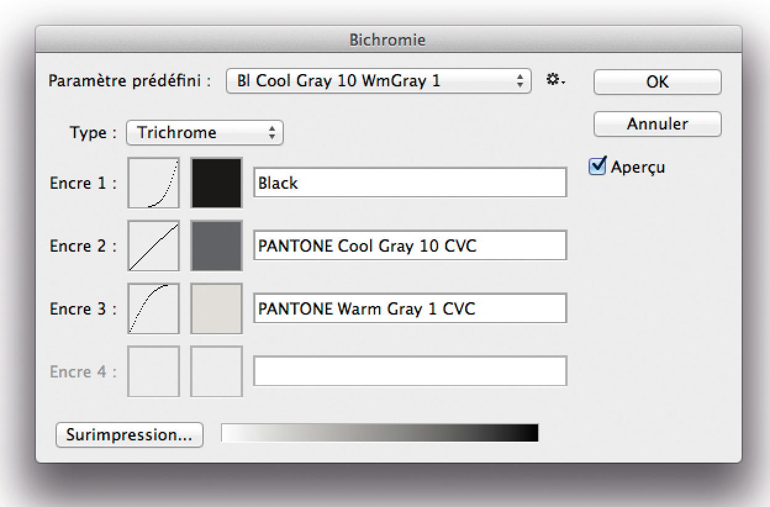This screenshot has width=770, height=507.
Task: Click the Black ink color swatch
Action: coord(217,183)
